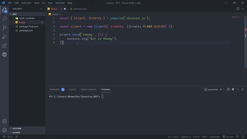Change end of line sequence CRLF

coord(204,137)
